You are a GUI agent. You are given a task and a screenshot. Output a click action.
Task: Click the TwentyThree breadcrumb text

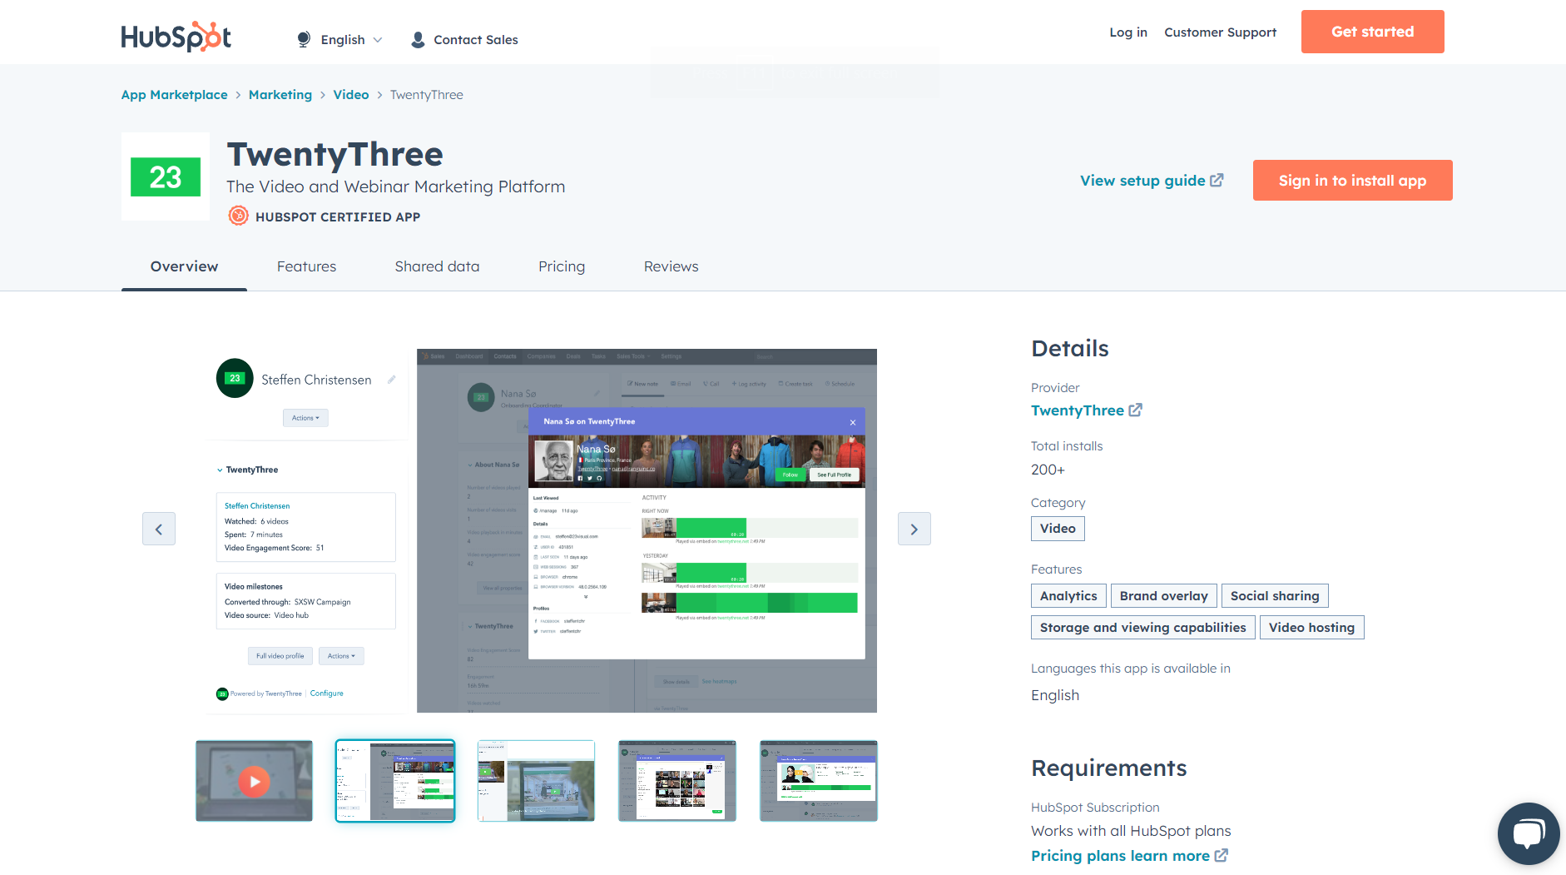point(426,95)
